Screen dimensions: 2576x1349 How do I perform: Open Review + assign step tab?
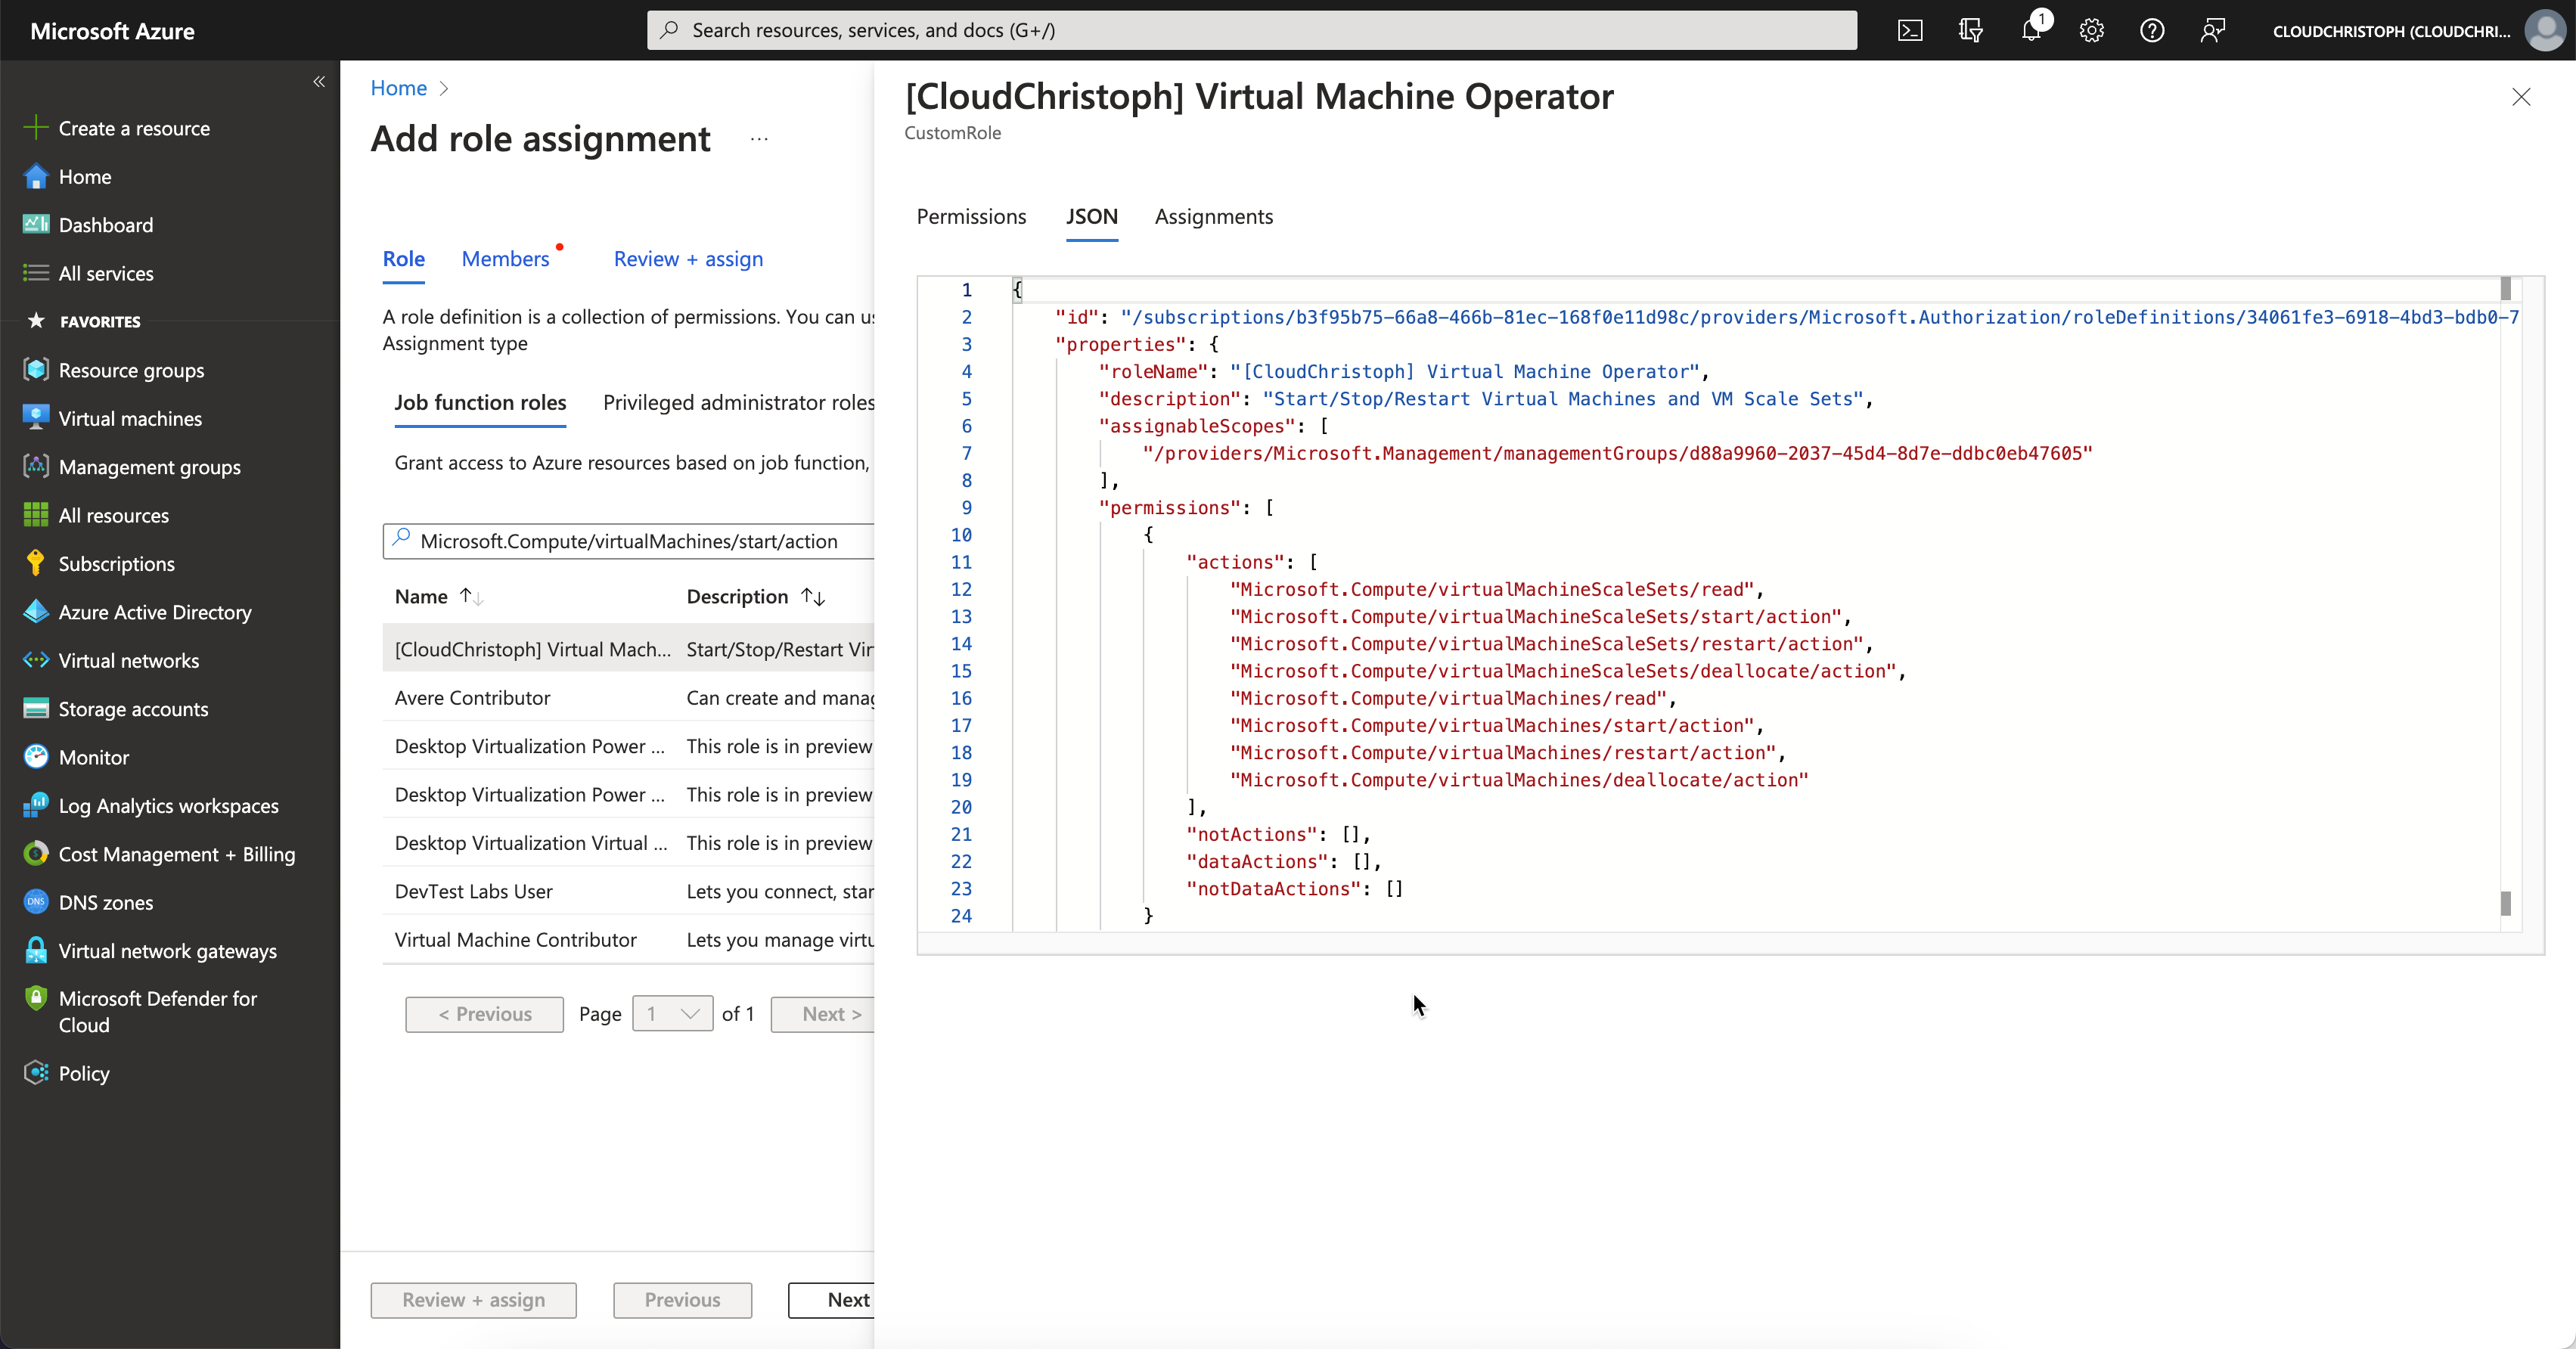tap(688, 257)
